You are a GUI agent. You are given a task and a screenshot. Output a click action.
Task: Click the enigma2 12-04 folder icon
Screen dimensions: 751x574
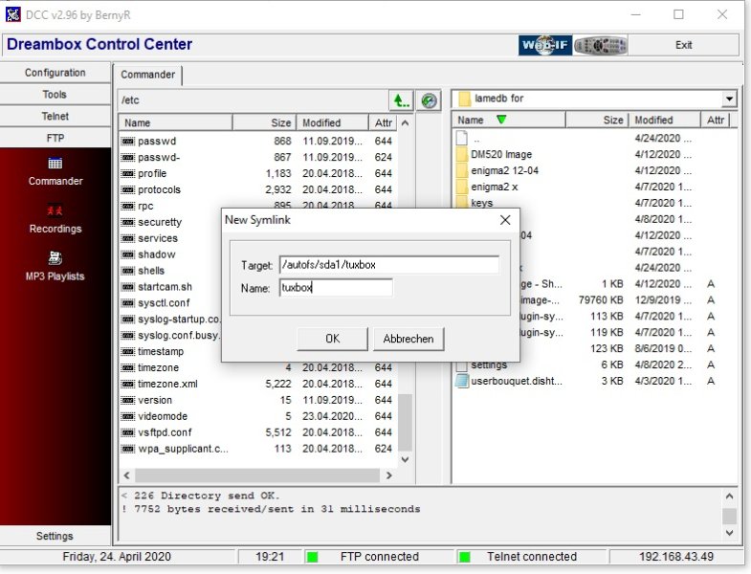(x=462, y=170)
